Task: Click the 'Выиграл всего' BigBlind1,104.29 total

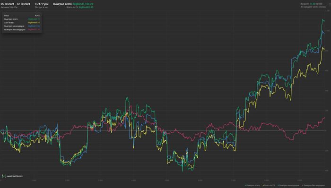Action: [x=73, y=4]
